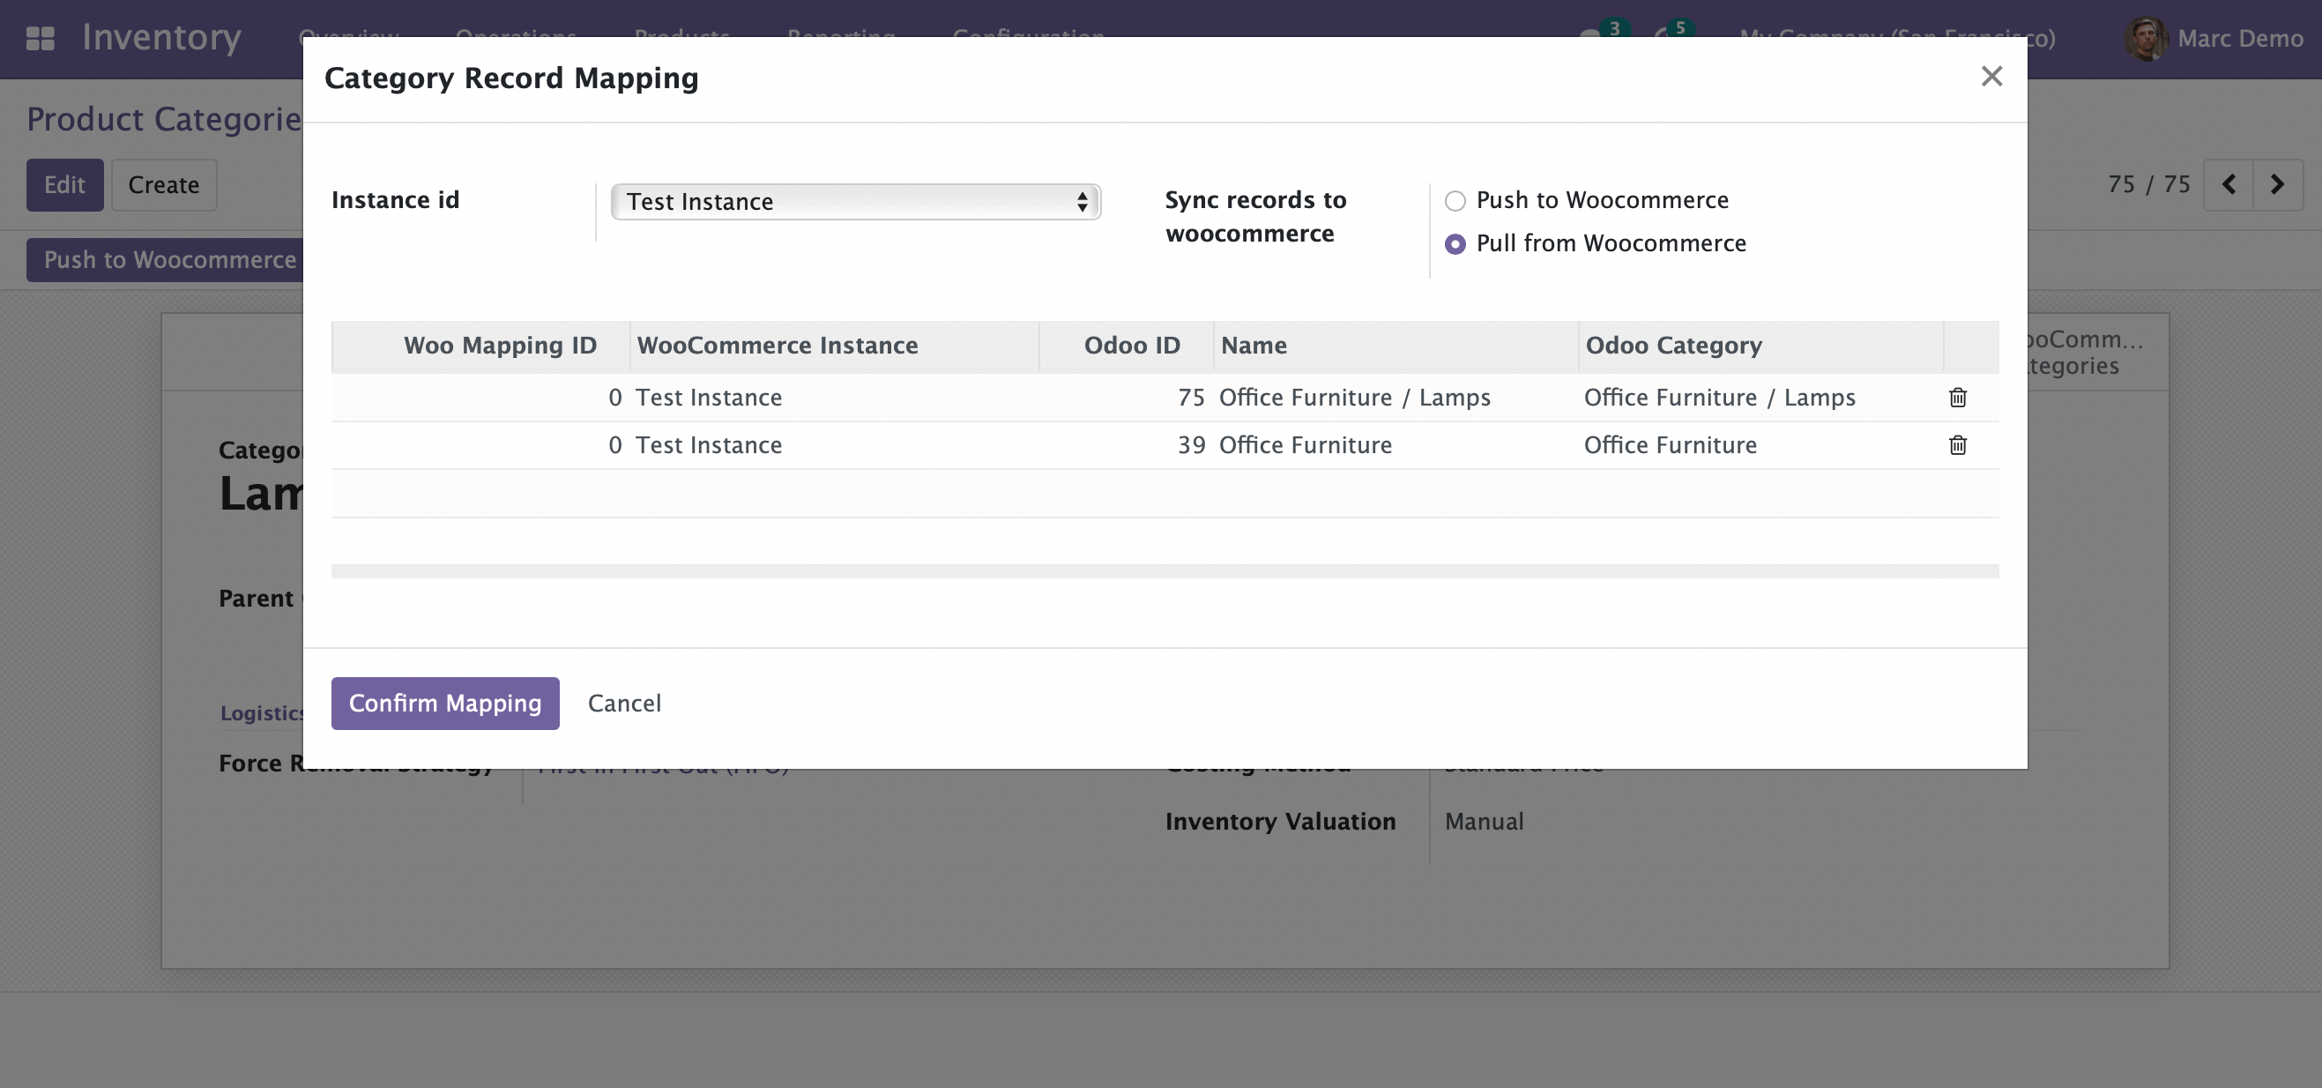This screenshot has height=1088, width=2322.
Task: Close the Category Record Mapping dialog
Action: pos(1991,77)
